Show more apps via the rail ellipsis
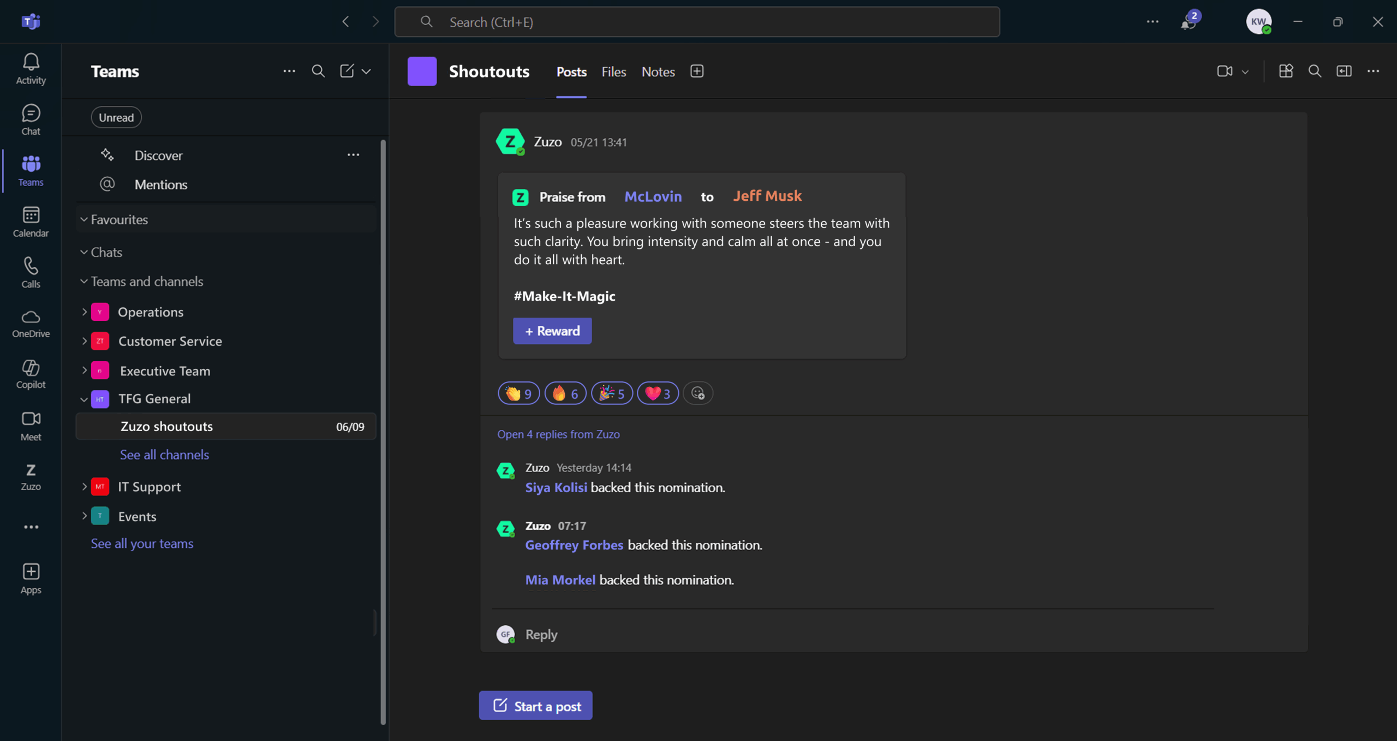The height and width of the screenshot is (741, 1397). pyautogui.click(x=31, y=527)
